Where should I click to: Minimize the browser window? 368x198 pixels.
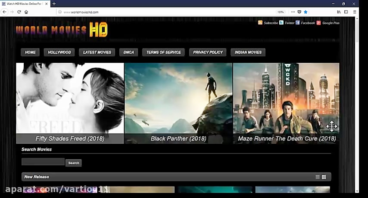[333, 4]
